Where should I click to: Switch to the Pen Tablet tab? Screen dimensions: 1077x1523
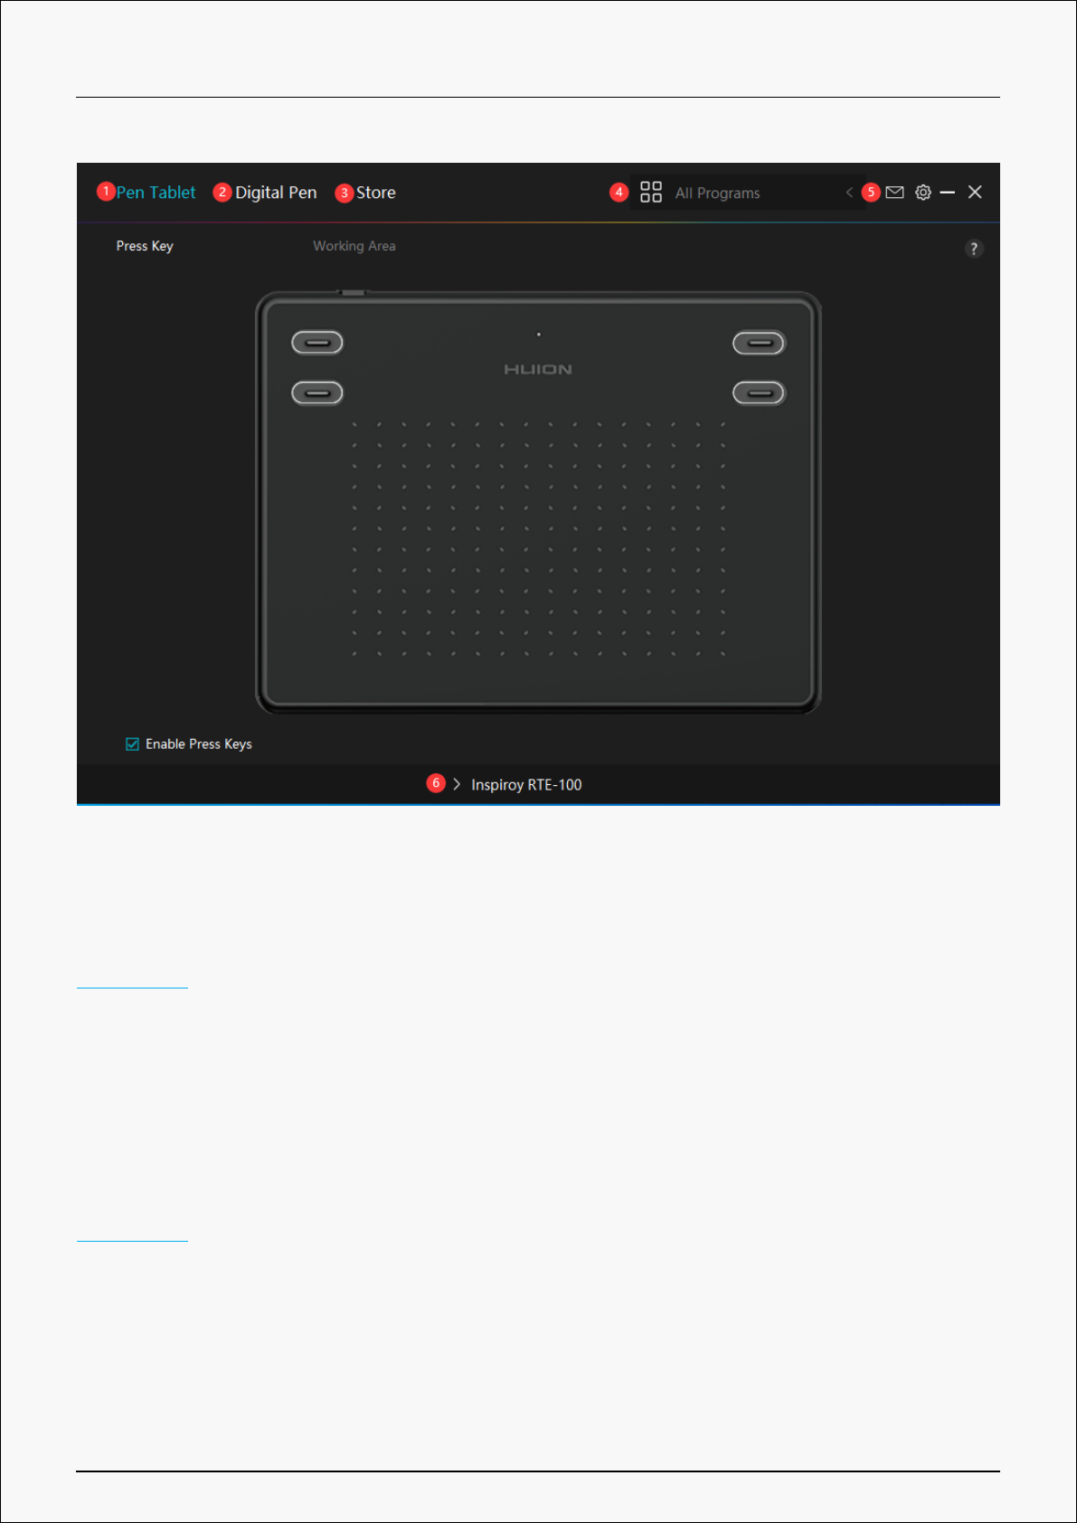[x=156, y=193]
